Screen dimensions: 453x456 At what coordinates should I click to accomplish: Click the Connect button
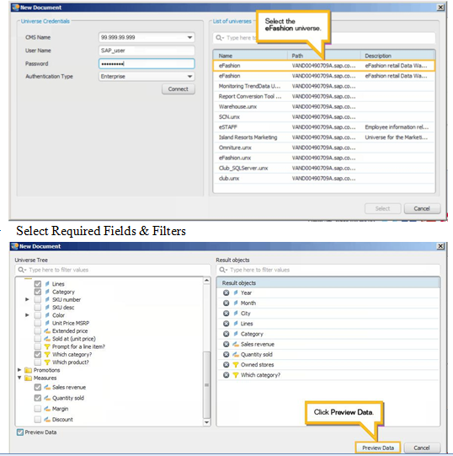click(179, 89)
